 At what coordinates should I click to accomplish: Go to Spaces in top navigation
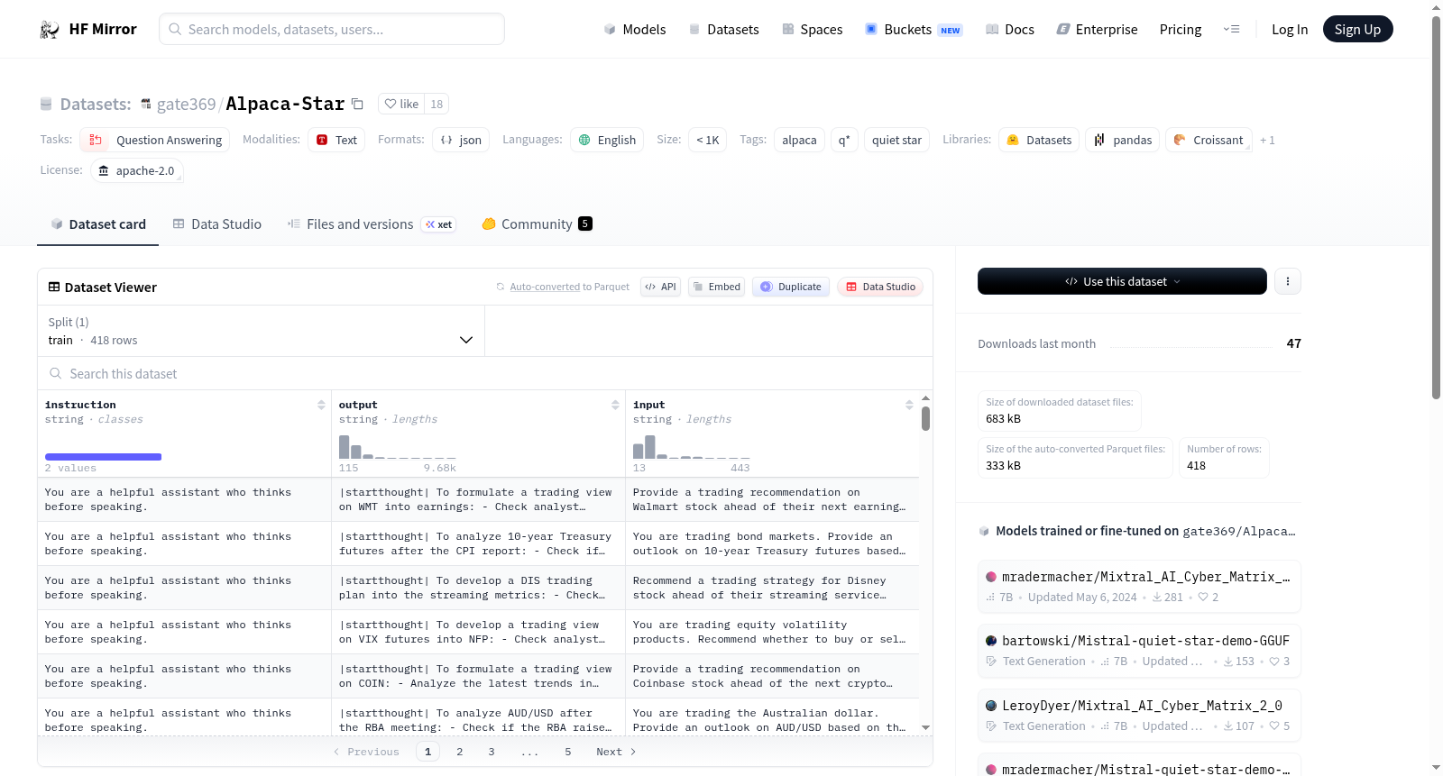tap(813, 30)
